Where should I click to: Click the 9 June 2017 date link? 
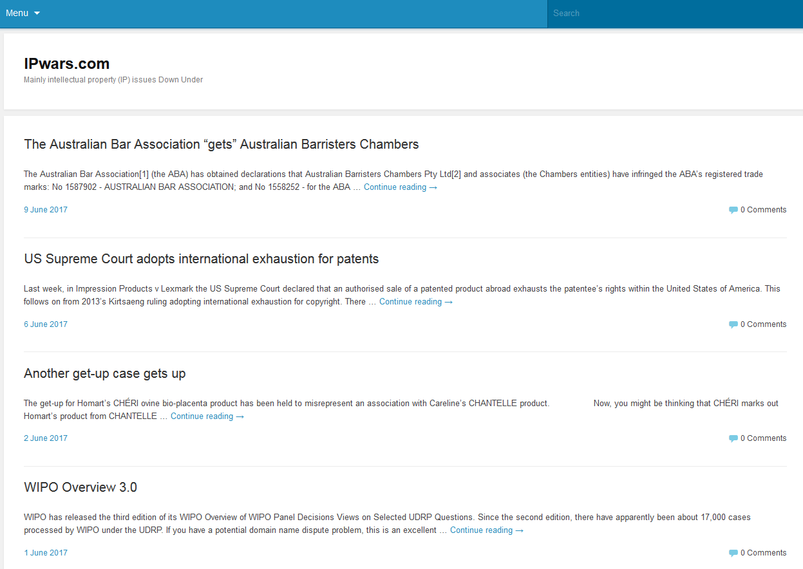click(46, 210)
